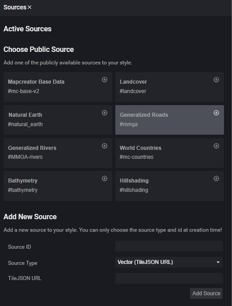Click the #hillshading source id text

[134, 190]
